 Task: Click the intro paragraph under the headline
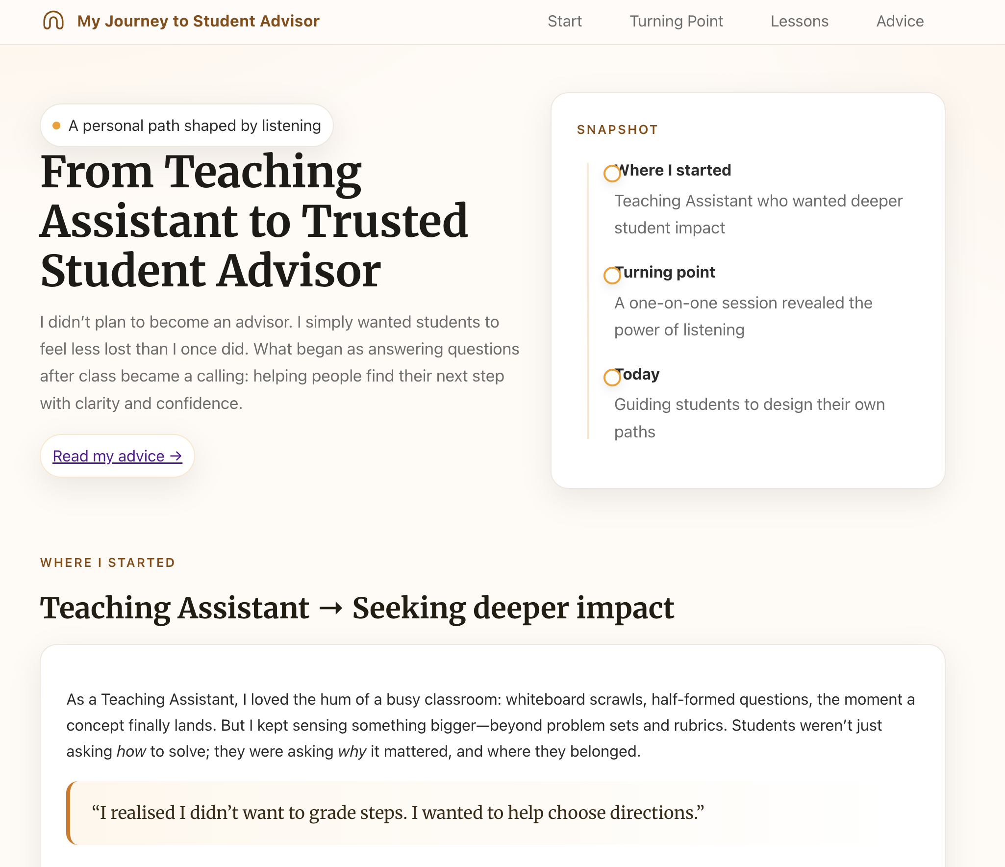pyautogui.click(x=279, y=362)
